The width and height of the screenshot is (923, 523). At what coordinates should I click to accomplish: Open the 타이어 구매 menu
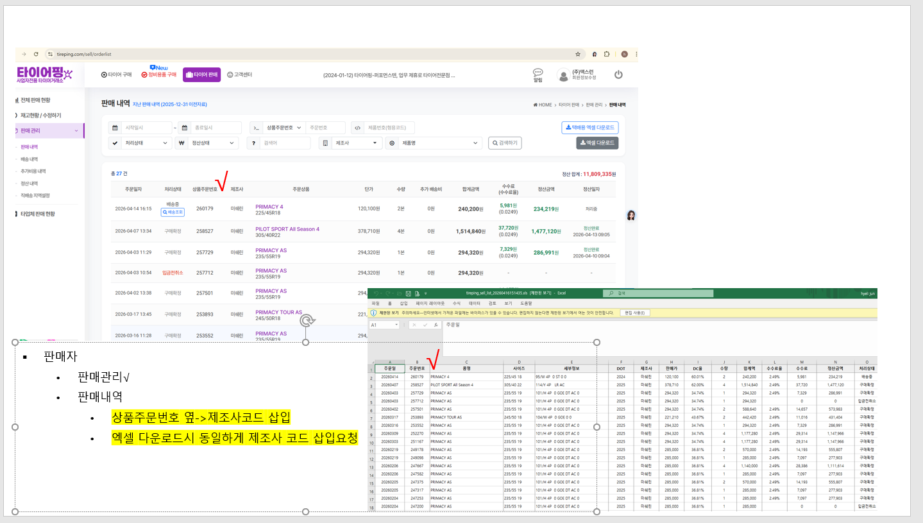click(x=116, y=75)
